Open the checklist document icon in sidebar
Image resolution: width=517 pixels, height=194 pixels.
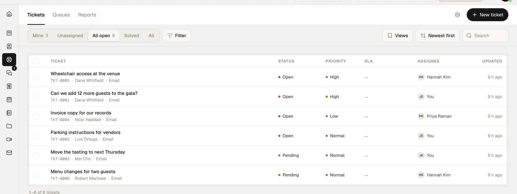coord(9,113)
